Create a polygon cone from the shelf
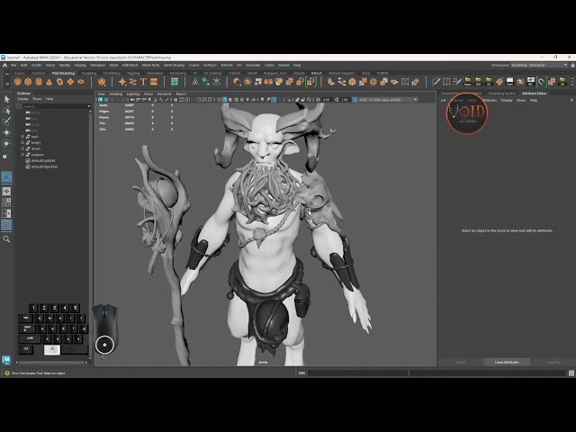576x432 pixels. tap(49, 82)
